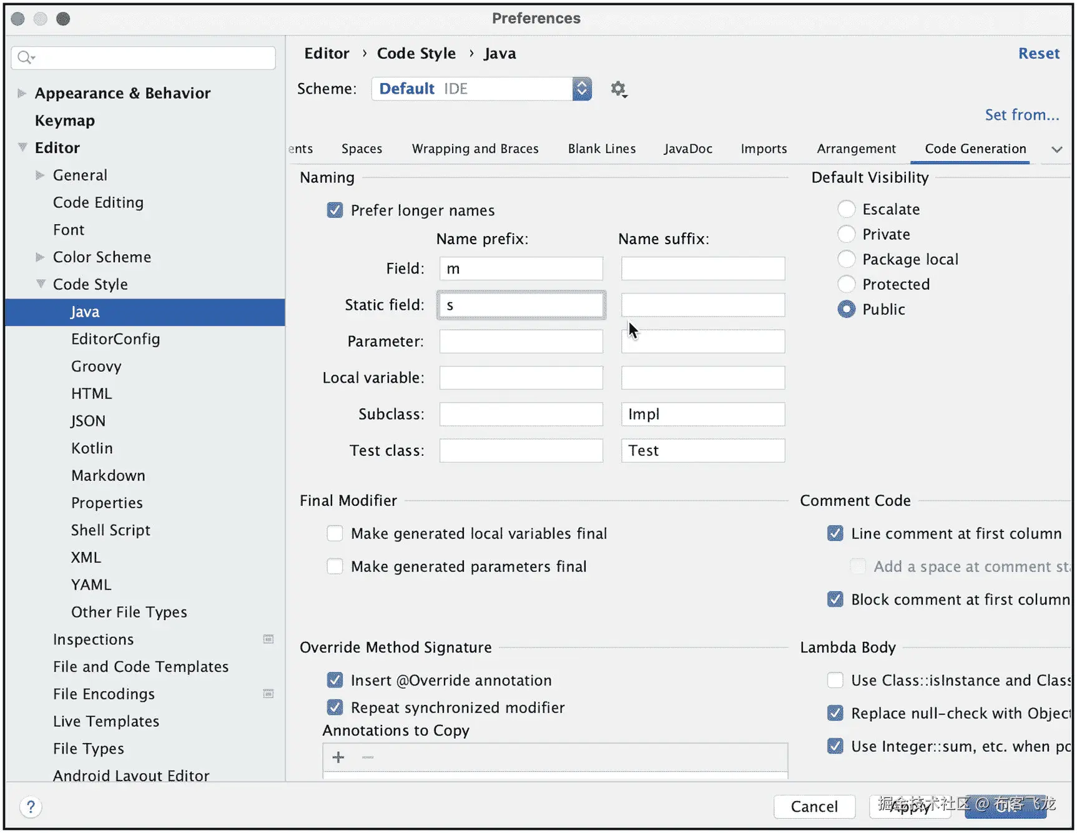Show hidden tabs with the chevron arrow
1077x833 pixels.
click(x=1056, y=149)
